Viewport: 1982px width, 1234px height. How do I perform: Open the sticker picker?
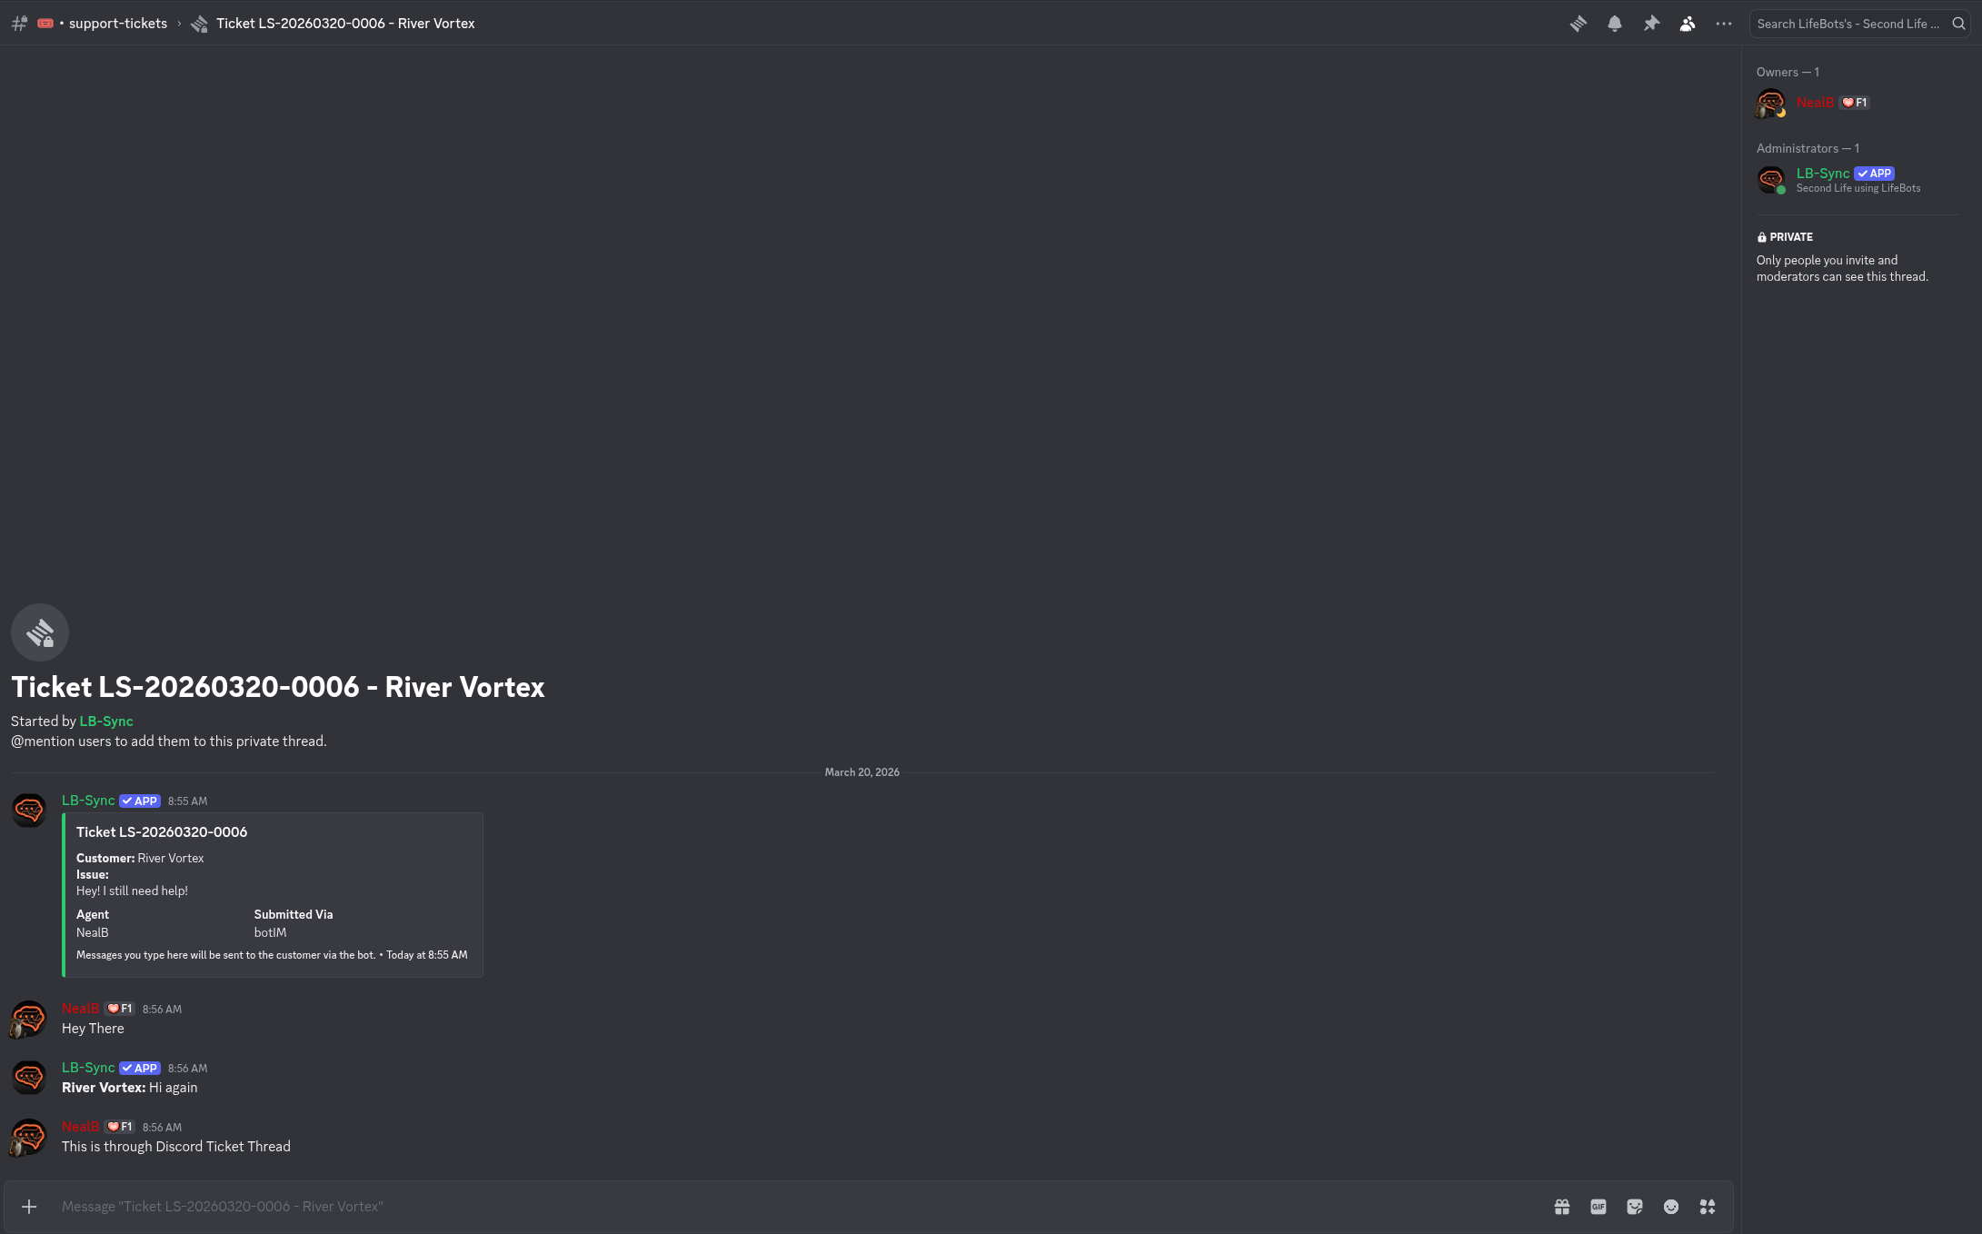pyautogui.click(x=1635, y=1206)
